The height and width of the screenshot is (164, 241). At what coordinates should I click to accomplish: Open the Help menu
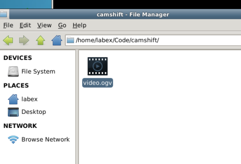point(79,25)
